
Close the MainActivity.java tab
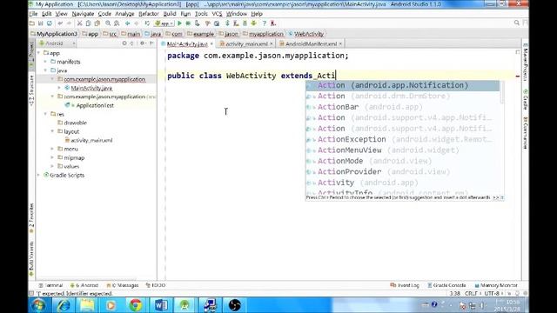tap(211, 44)
